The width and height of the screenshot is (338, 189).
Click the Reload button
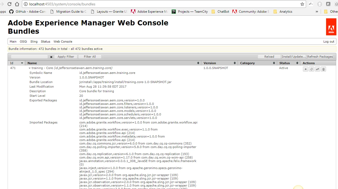point(269,57)
